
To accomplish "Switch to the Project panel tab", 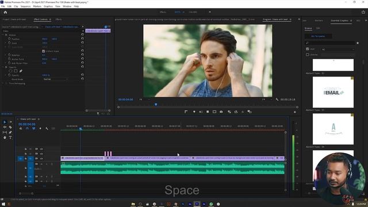I will (x=14, y=20).
